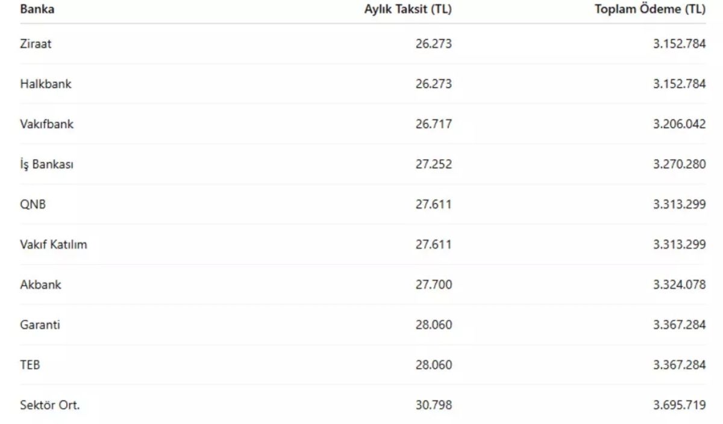
Task: Click the Vakıfbank bank name
Action: 46,124
